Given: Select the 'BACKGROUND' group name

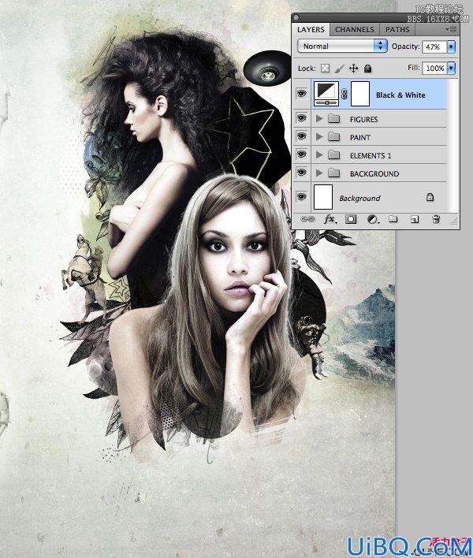Looking at the screenshot, I should pos(374,173).
